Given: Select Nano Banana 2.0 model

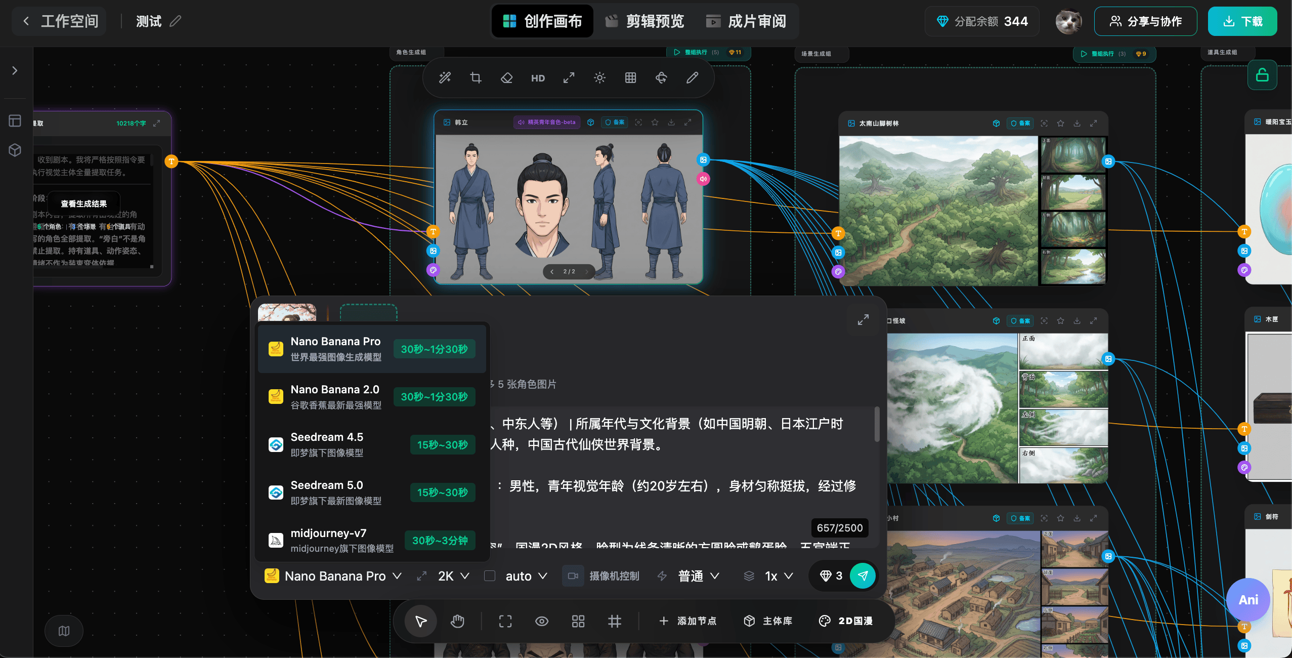Looking at the screenshot, I should 372,397.
